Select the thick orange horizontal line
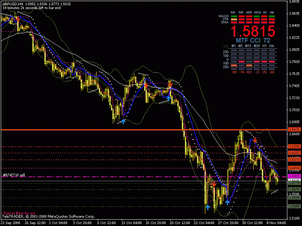The image size is (302, 226). [x=144, y=130]
